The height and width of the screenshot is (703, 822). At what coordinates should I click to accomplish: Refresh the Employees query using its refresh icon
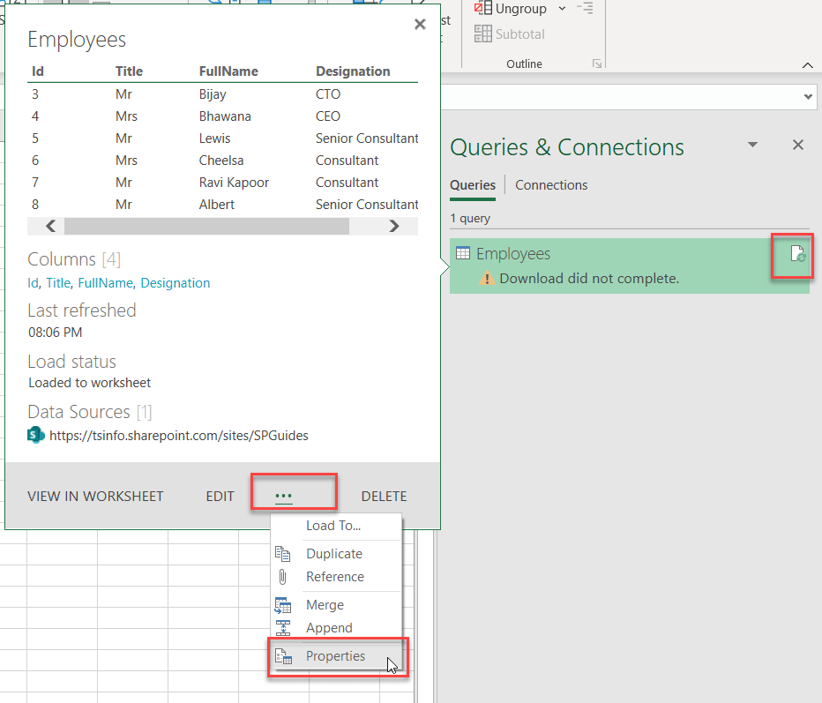click(x=792, y=255)
